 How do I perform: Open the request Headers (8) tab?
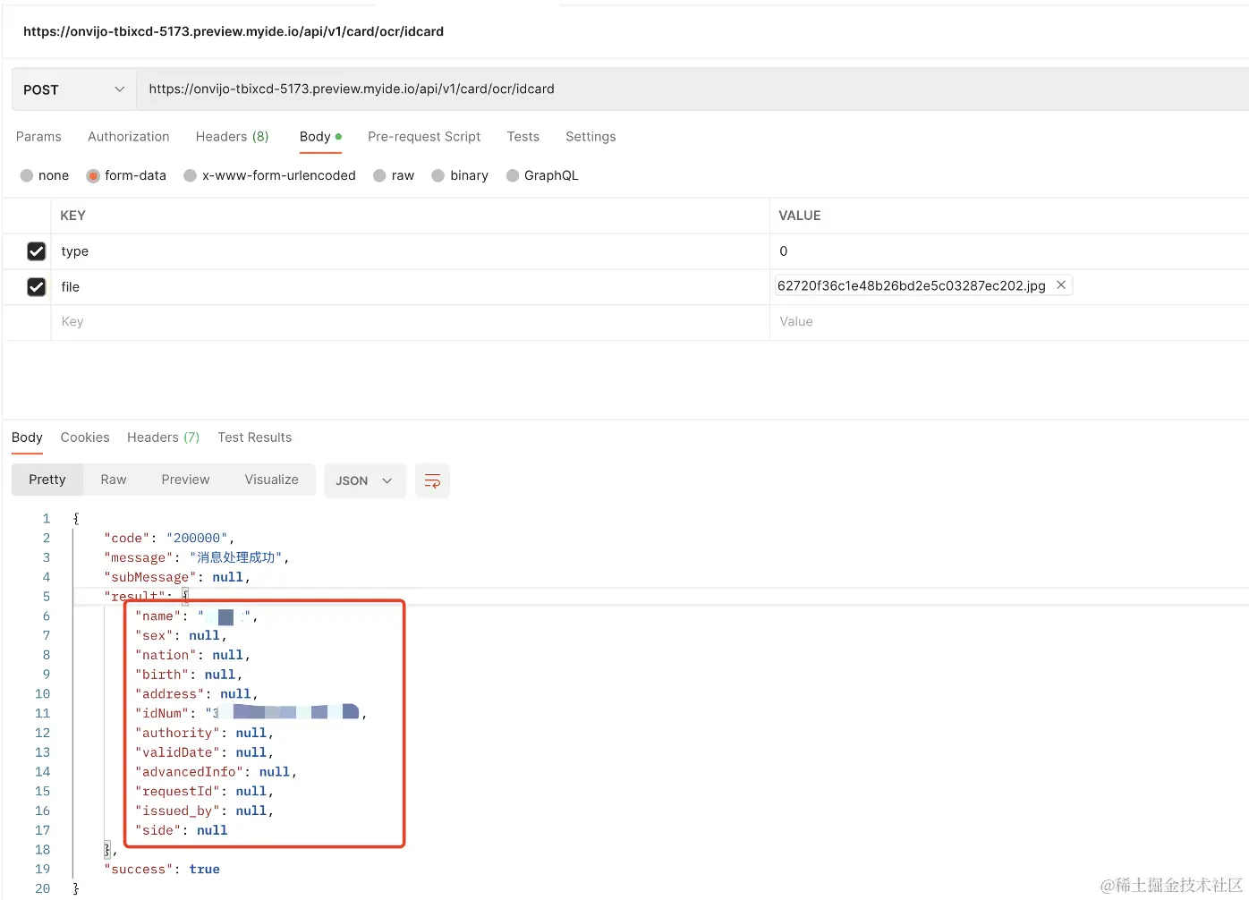(233, 137)
